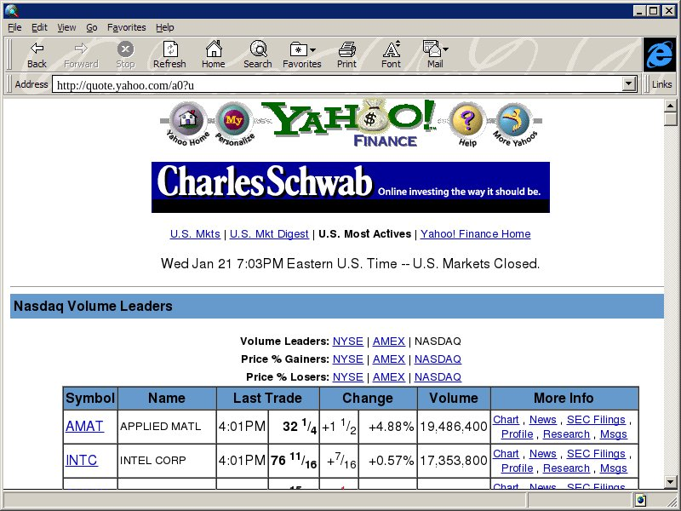
Task: Expand the Address bar dropdown arrow
Action: coord(630,84)
